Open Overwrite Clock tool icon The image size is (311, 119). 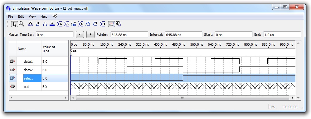point(88,24)
